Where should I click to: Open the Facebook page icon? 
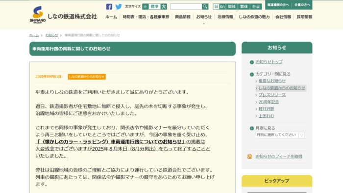click(109, 6)
